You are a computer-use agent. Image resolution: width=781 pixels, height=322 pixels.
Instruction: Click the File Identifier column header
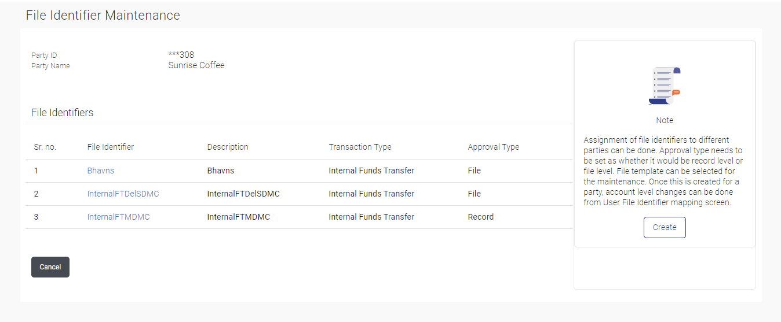click(111, 147)
